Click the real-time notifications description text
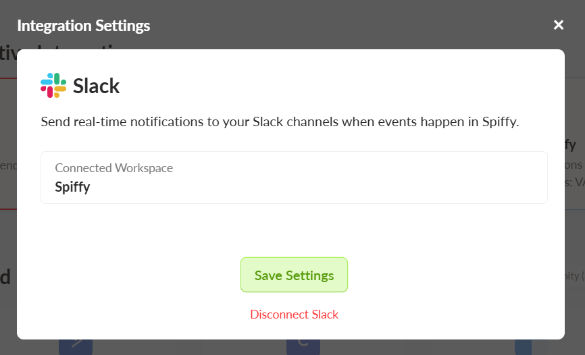585x355 pixels. 279,122
